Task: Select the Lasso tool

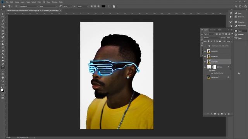Action: 3,20
